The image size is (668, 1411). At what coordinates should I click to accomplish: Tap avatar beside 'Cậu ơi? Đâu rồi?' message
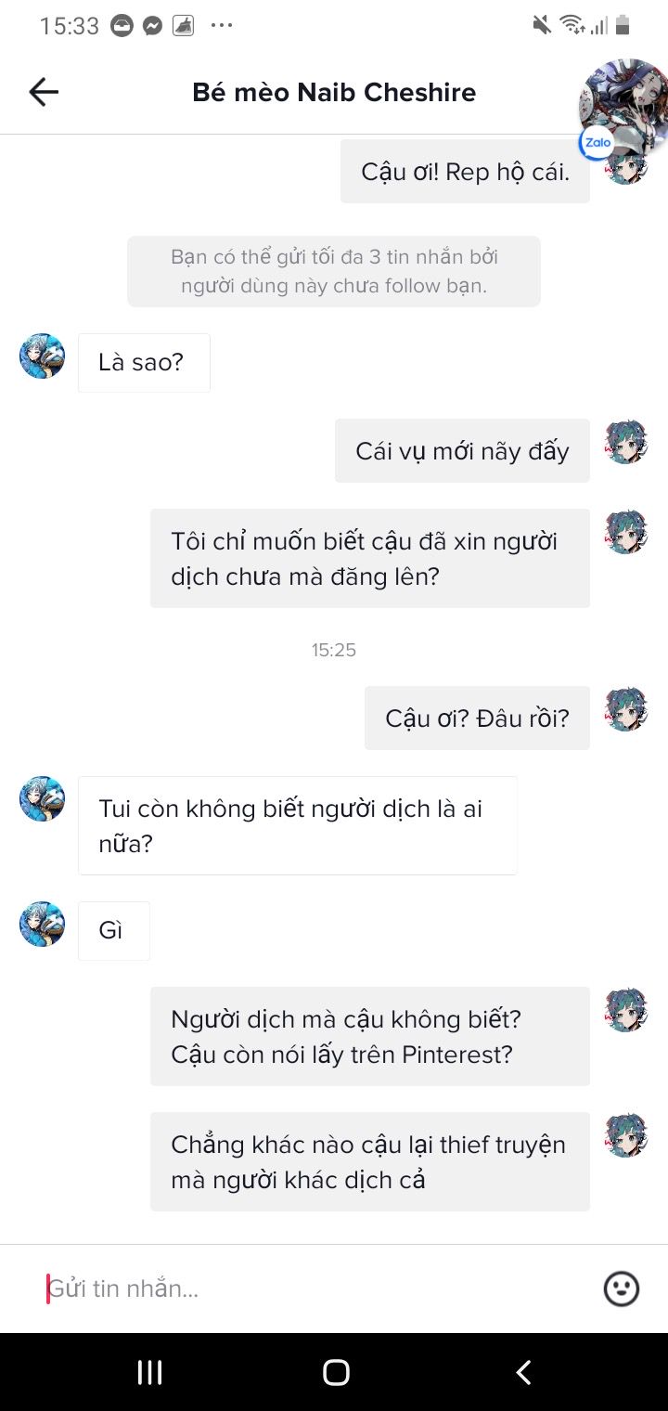pyautogui.click(x=626, y=709)
